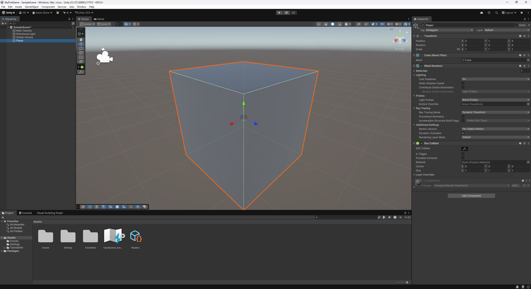531x289 pixels.
Task: Select the Readme asset icon
Action: [x=135, y=236]
